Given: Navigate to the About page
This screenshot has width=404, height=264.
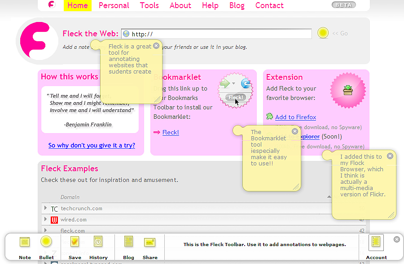Looking at the screenshot, I should point(180,5).
